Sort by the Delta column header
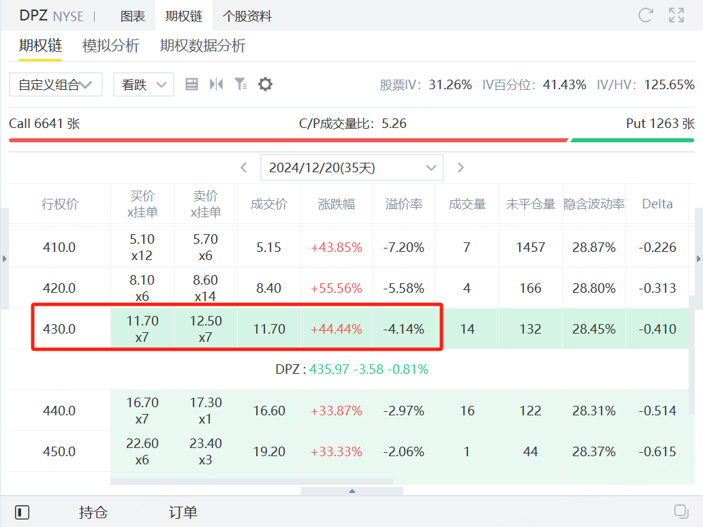 pyautogui.click(x=657, y=204)
